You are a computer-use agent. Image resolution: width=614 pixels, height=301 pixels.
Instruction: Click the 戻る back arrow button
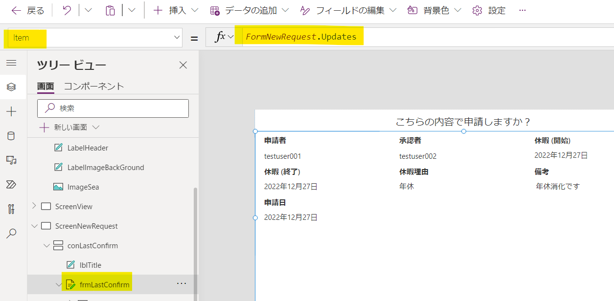pyautogui.click(x=27, y=10)
